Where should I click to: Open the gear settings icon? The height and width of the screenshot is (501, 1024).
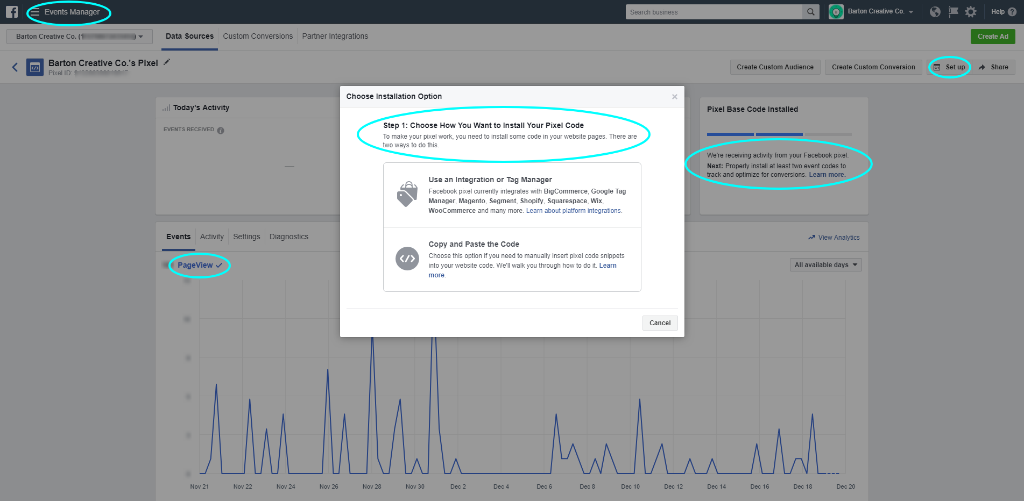point(971,12)
